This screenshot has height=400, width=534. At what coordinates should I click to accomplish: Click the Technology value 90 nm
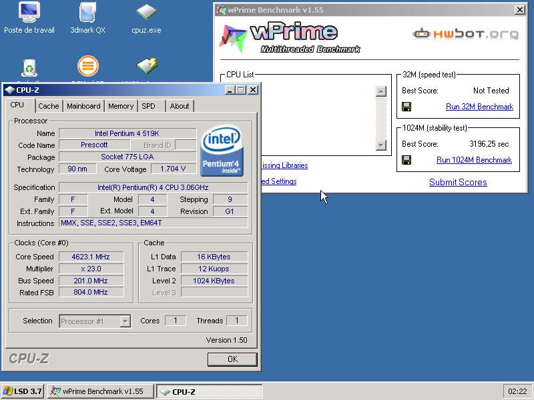pos(77,169)
